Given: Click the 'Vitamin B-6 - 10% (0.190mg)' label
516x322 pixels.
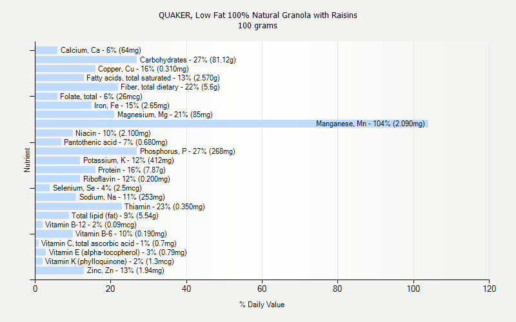Looking at the screenshot, I should tap(121, 234).
